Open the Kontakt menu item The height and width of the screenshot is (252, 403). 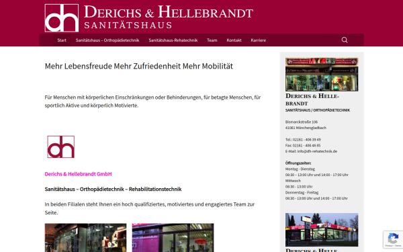pos(234,40)
